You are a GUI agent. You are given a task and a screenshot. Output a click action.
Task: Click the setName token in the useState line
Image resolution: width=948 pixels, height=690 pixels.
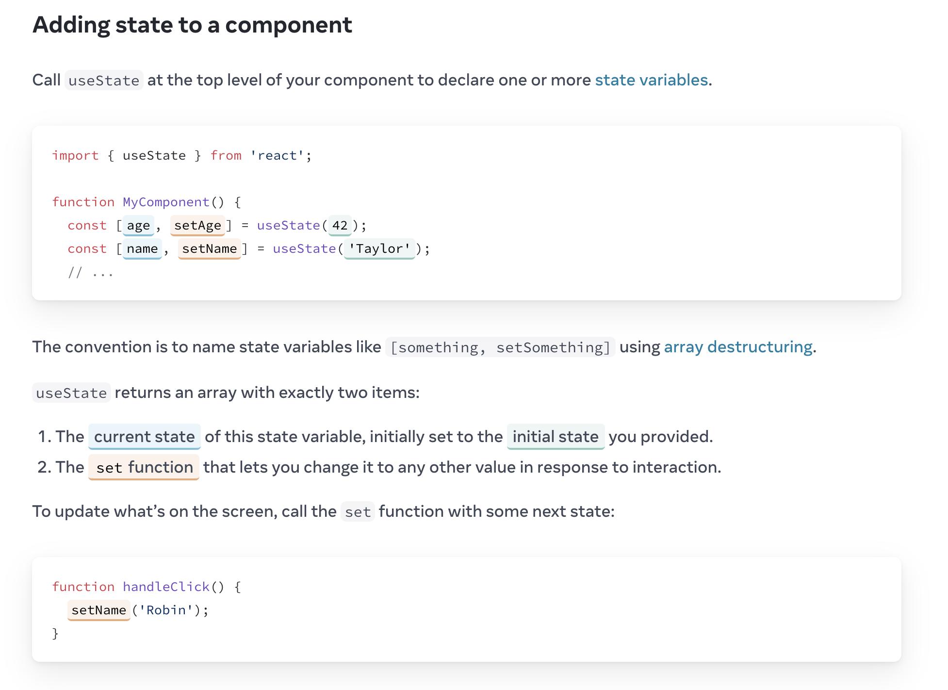(209, 248)
